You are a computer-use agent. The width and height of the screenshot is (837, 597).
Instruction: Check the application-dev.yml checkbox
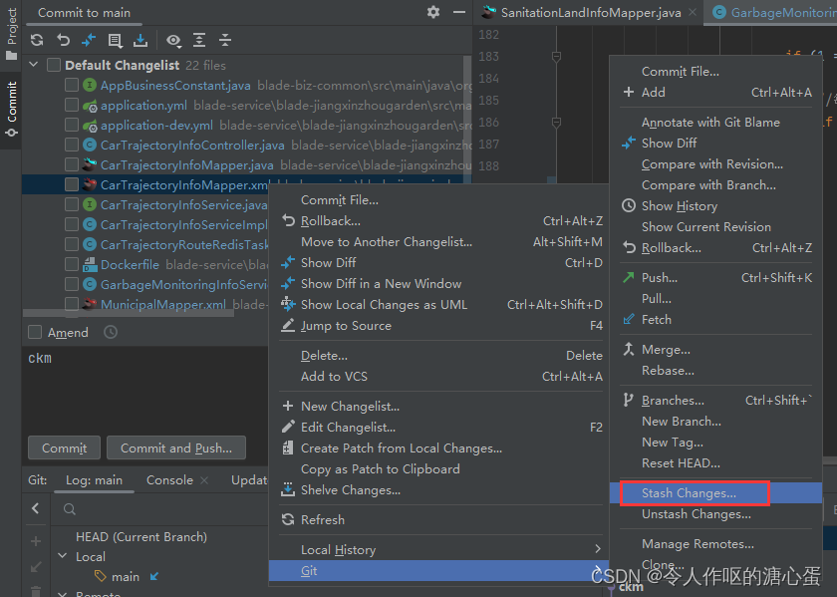(72, 125)
